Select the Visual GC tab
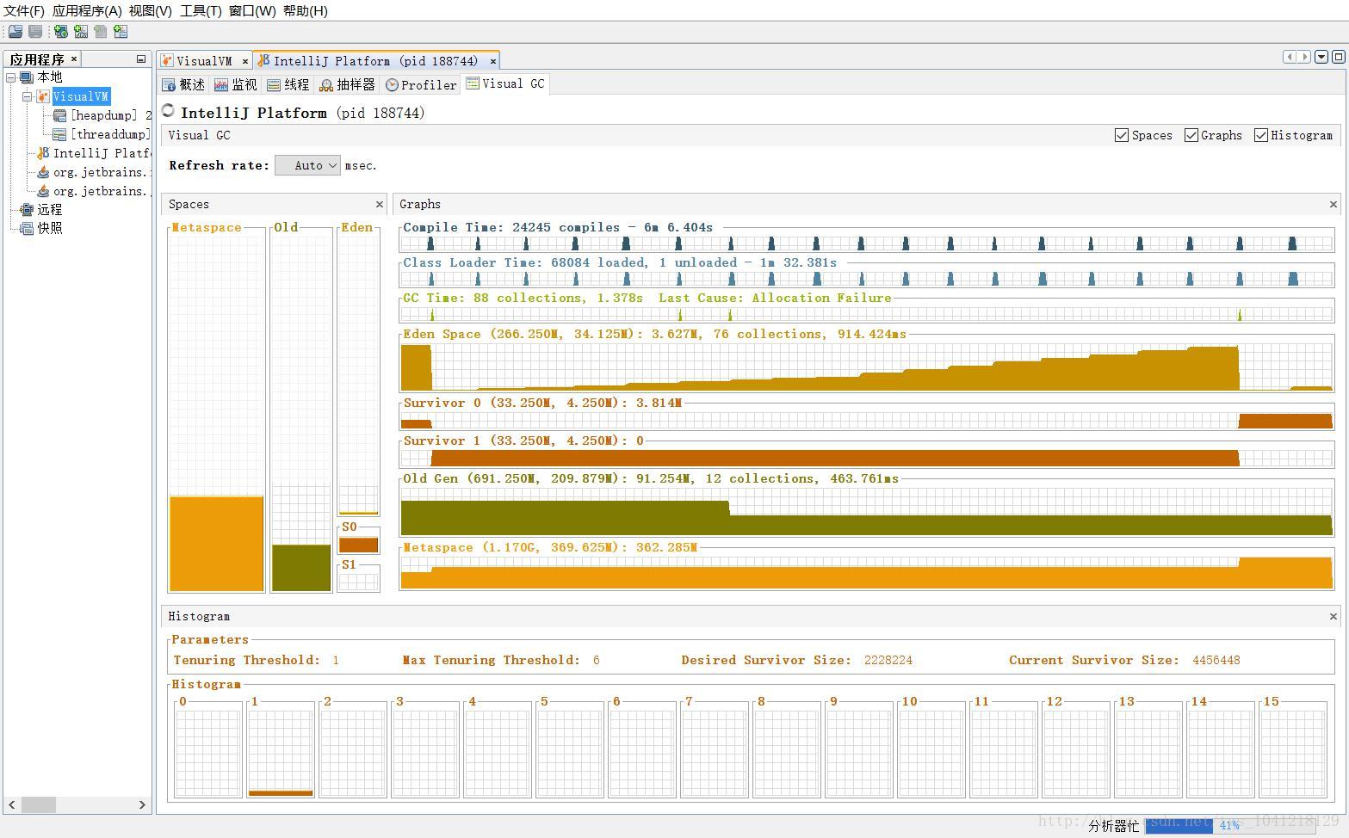This screenshot has height=838, width=1349. click(505, 83)
